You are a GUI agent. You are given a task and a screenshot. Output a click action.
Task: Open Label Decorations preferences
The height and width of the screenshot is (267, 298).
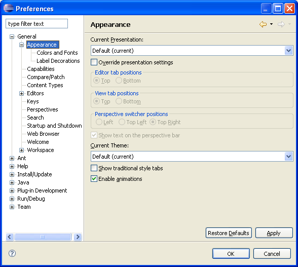[x=58, y=61]
